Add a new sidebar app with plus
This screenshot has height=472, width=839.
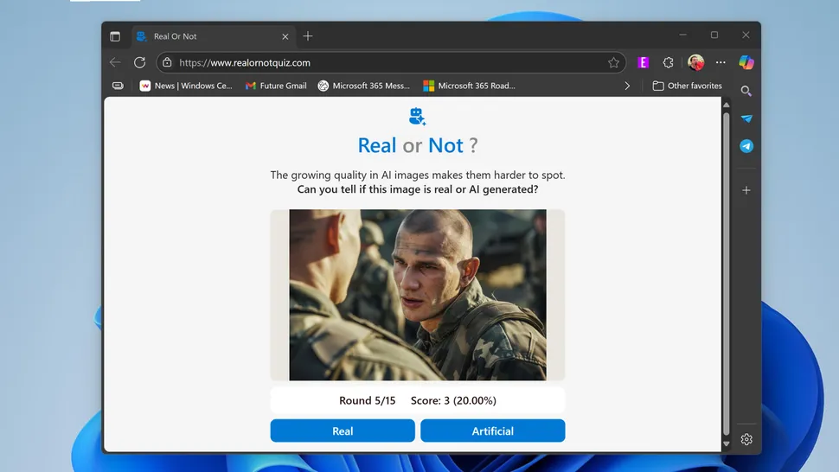[x=746, y=190]
